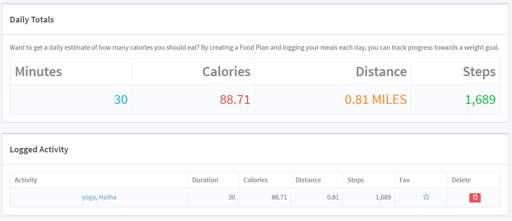This screenshot has width=512, height=221.
Task: Click the Activity column header in Logged Activity
Action: (26, 180)
